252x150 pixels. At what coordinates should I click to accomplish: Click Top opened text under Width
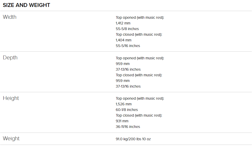pyautogui.click(x=140, y=17)
